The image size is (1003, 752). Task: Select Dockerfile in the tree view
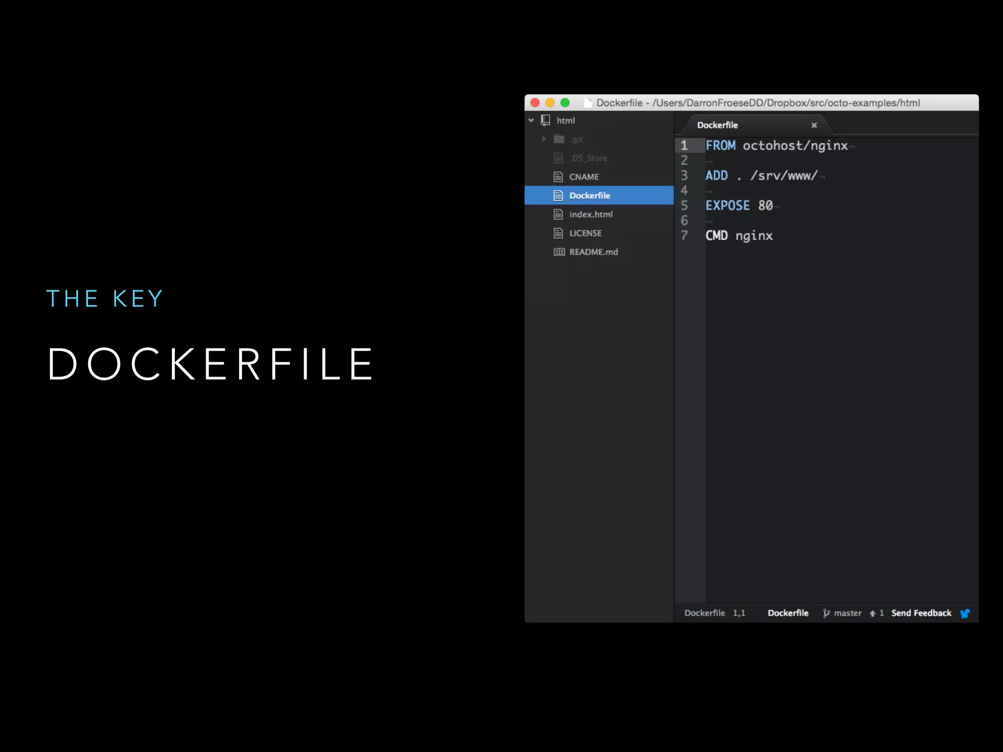click(599, 195)
